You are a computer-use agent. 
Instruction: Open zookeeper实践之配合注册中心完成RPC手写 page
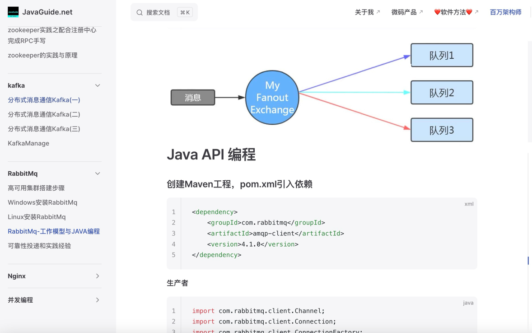pos(52,35)
